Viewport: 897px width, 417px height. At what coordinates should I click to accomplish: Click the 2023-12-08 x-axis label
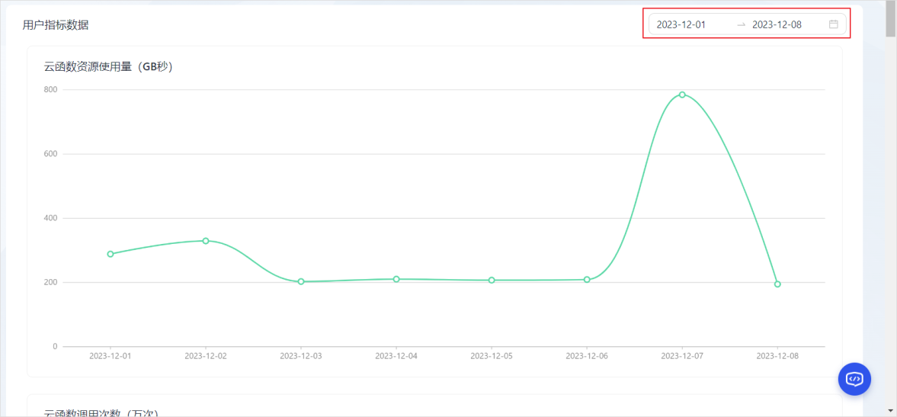click(777, 356)
